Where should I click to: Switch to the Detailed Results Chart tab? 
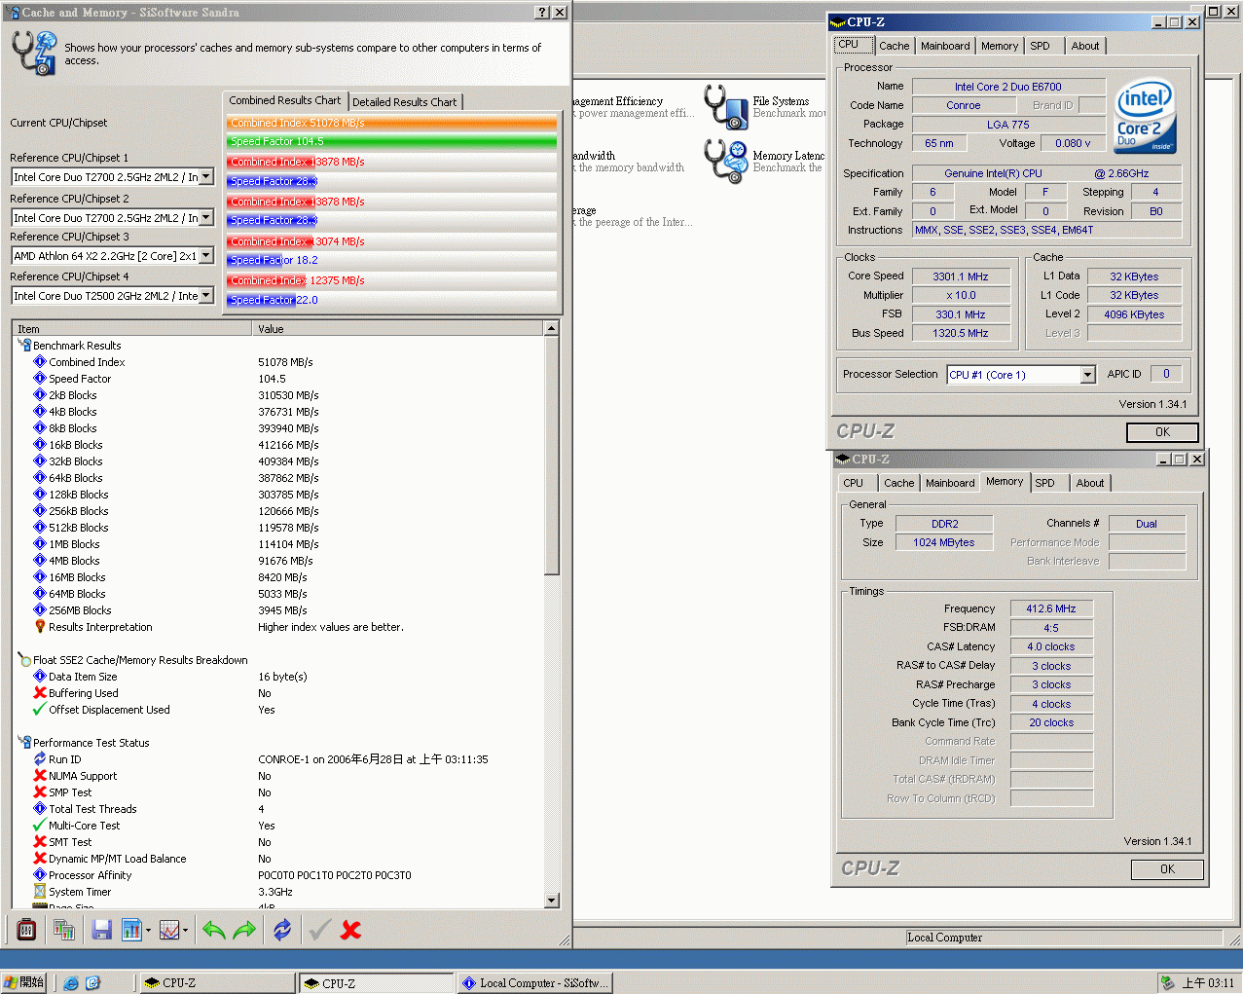click(x=404, y=102)
